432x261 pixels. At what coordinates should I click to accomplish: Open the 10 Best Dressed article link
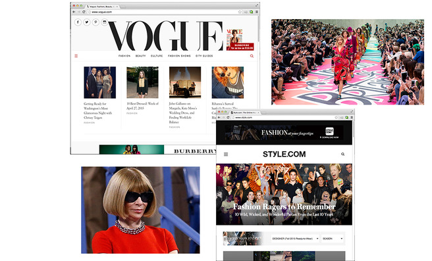pos(142,106)
